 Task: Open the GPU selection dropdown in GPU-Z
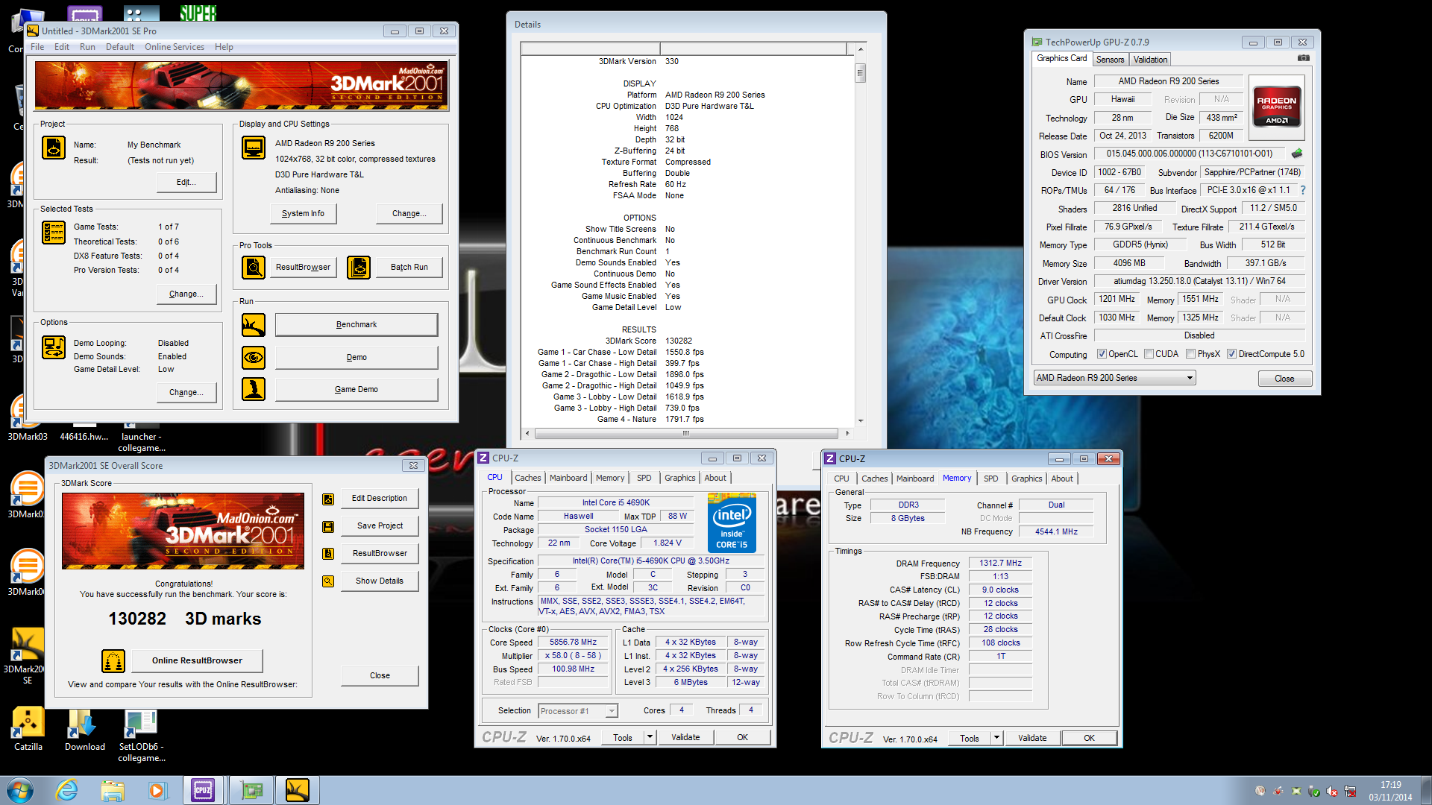[x=1114, y=378]
